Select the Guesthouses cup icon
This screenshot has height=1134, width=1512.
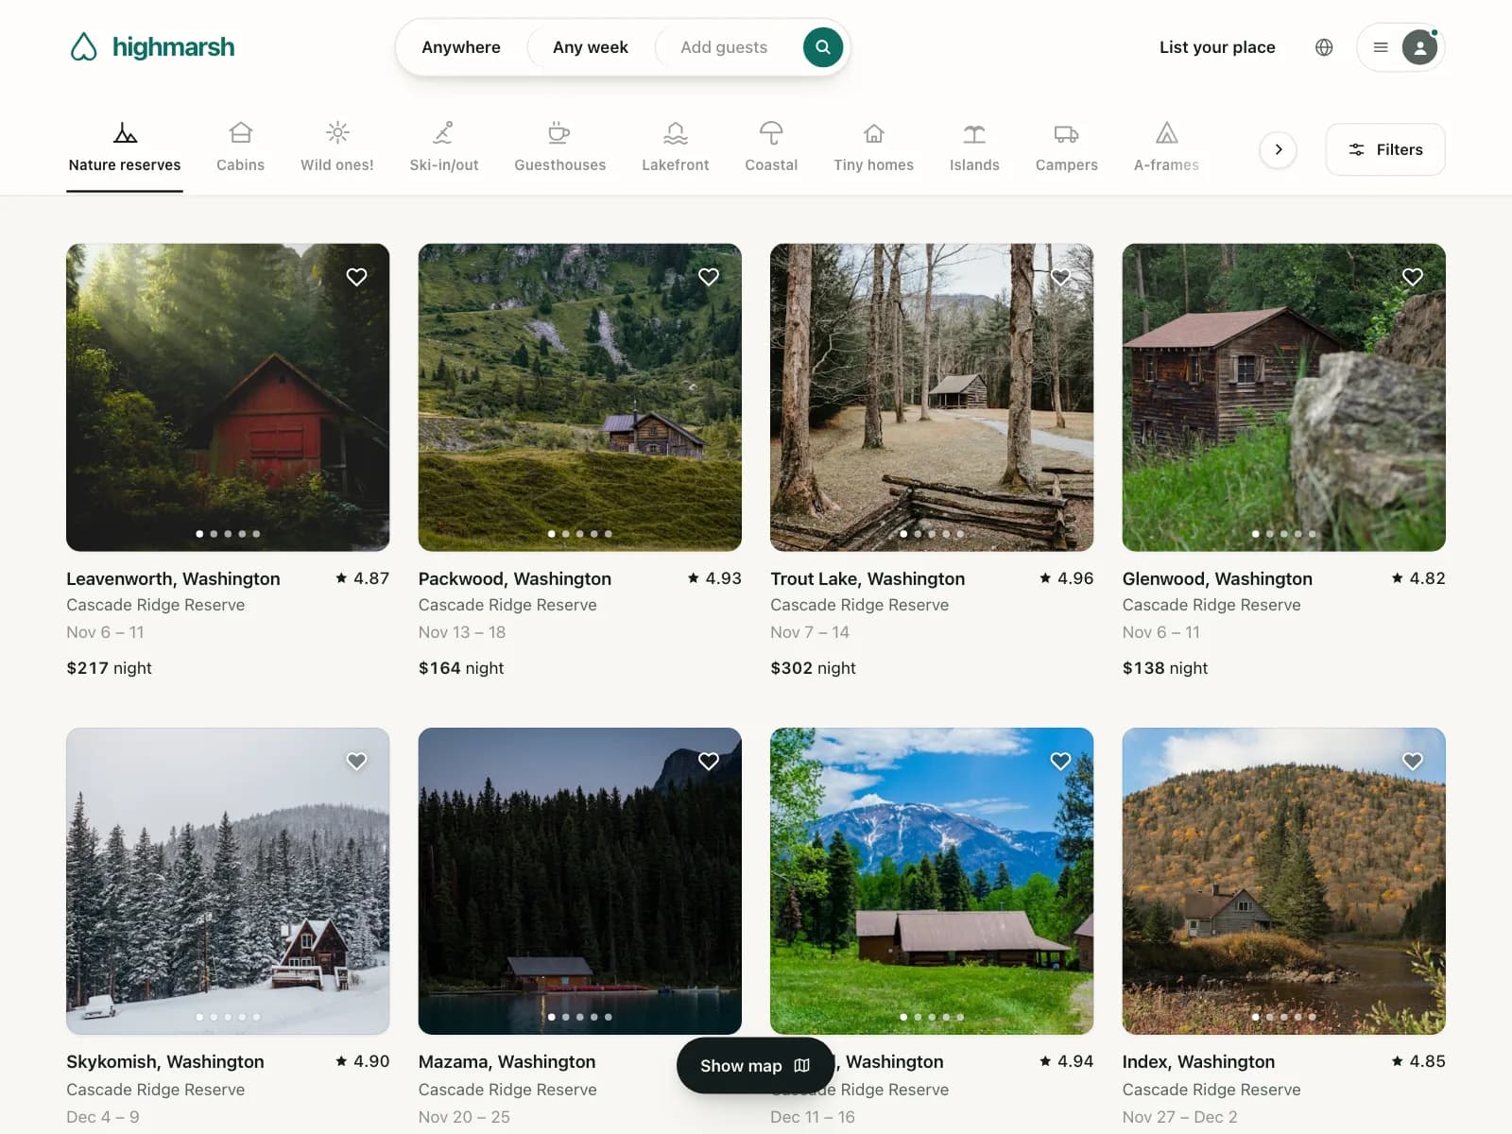(559, 132)
